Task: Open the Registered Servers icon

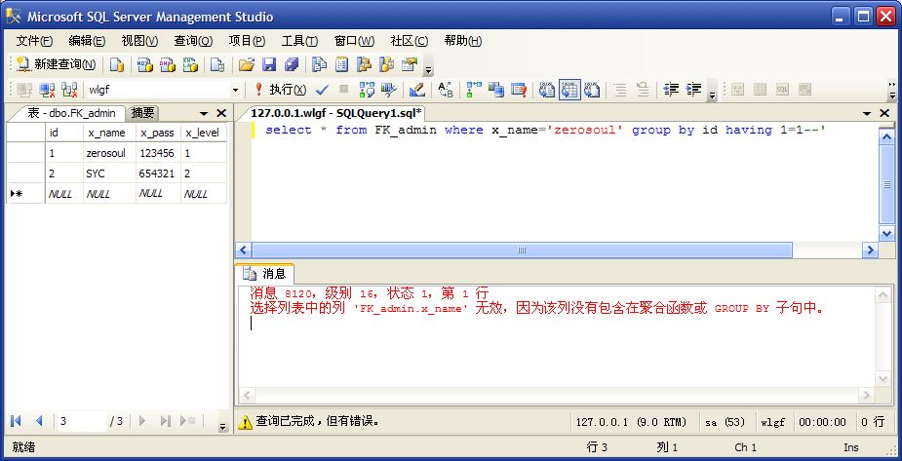Action: tap(319, 64)
